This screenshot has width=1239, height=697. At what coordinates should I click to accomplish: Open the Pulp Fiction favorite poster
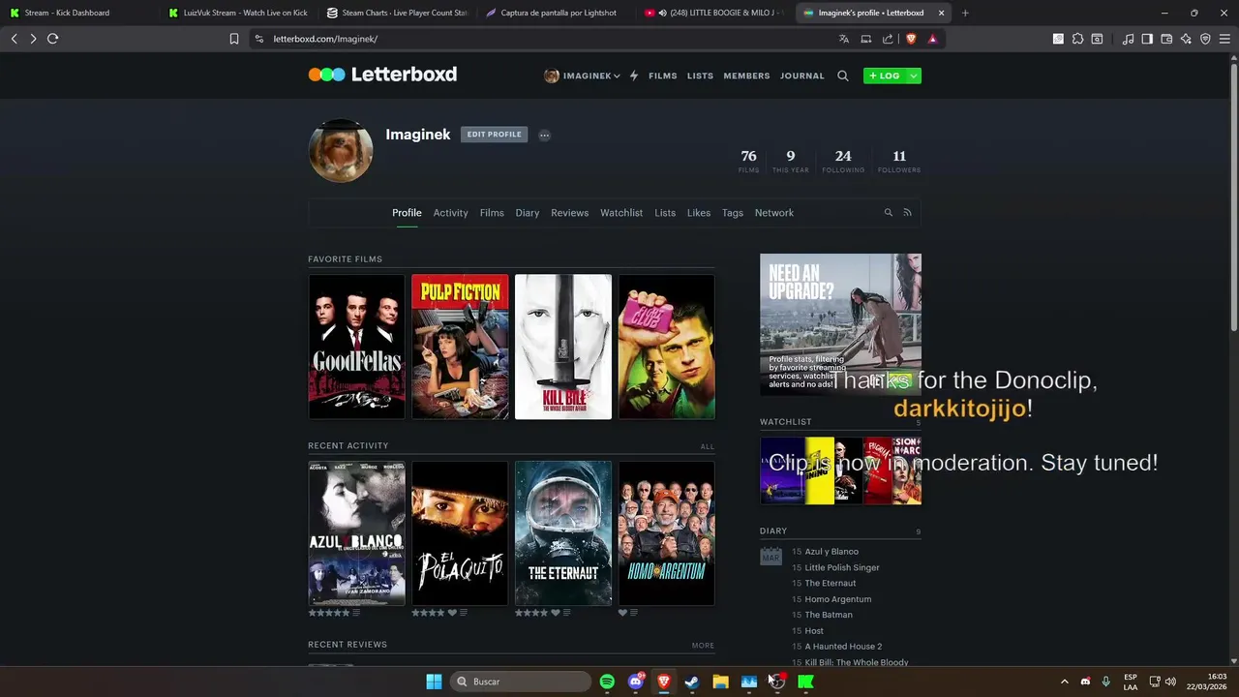pos(460,347)
